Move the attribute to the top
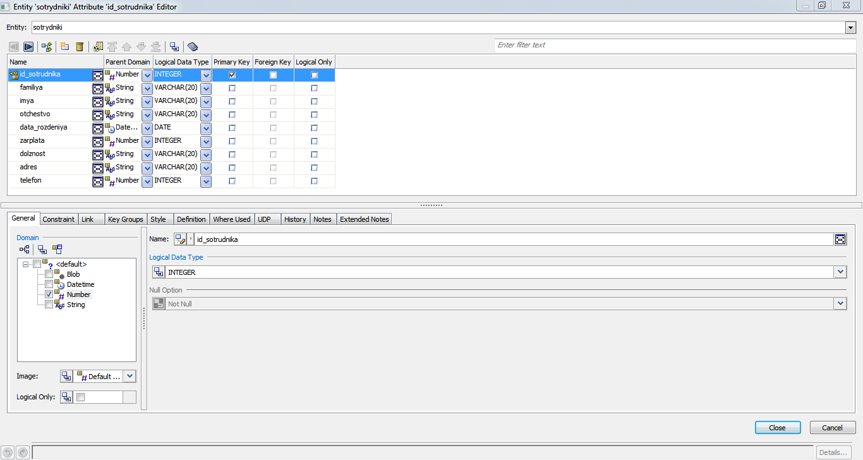This screenshot has width=863, height=460. [112, 47]
